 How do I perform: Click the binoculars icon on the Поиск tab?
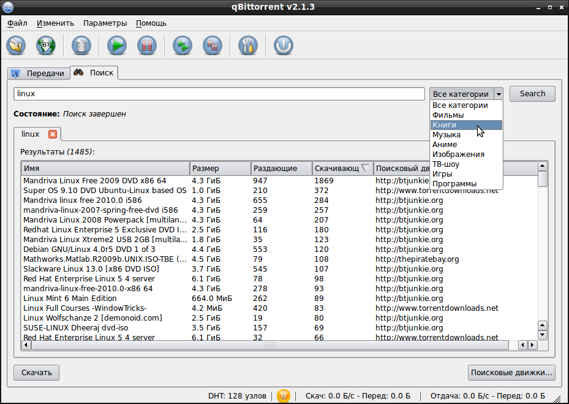pyautogui.click(x=78, y=72)
